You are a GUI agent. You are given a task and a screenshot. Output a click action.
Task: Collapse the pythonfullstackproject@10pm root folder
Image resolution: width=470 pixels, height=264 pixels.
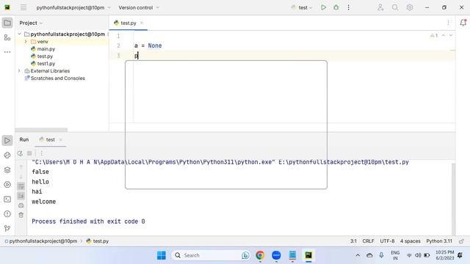point(20,34)
